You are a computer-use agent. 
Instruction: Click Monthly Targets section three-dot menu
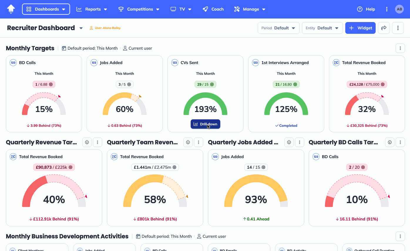tap(400, 48)
